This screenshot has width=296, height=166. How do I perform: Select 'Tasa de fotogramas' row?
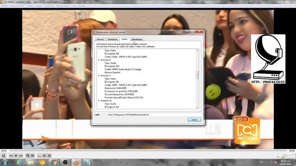(x=119, y=94)
